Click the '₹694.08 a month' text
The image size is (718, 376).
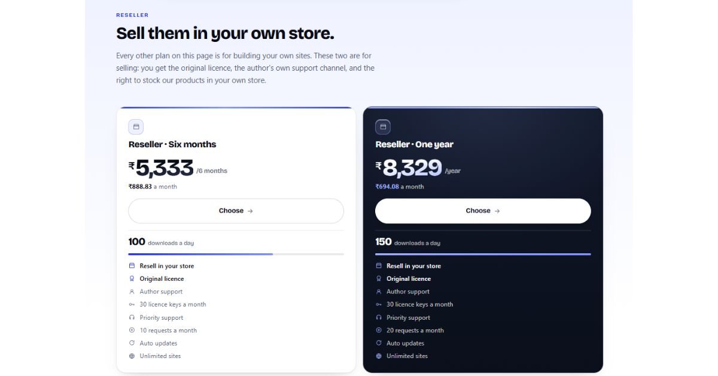[x=400, y=187]
